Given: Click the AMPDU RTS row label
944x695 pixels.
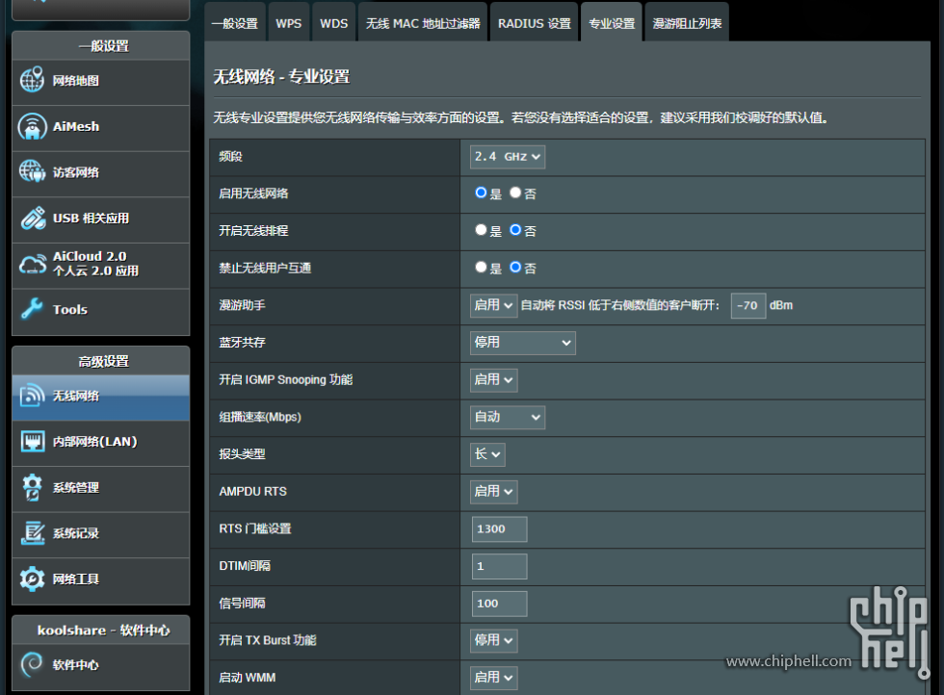Looking at the screenshot, I should [x=252, y=492].
